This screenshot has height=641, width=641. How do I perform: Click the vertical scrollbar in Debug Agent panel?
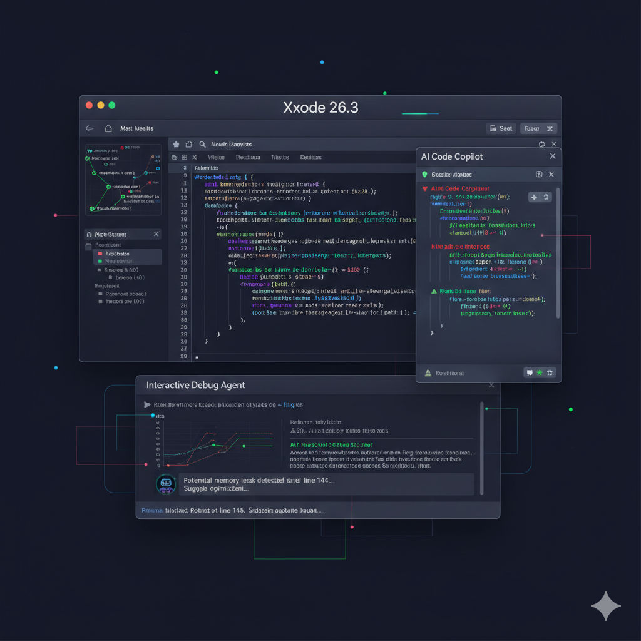481,448
